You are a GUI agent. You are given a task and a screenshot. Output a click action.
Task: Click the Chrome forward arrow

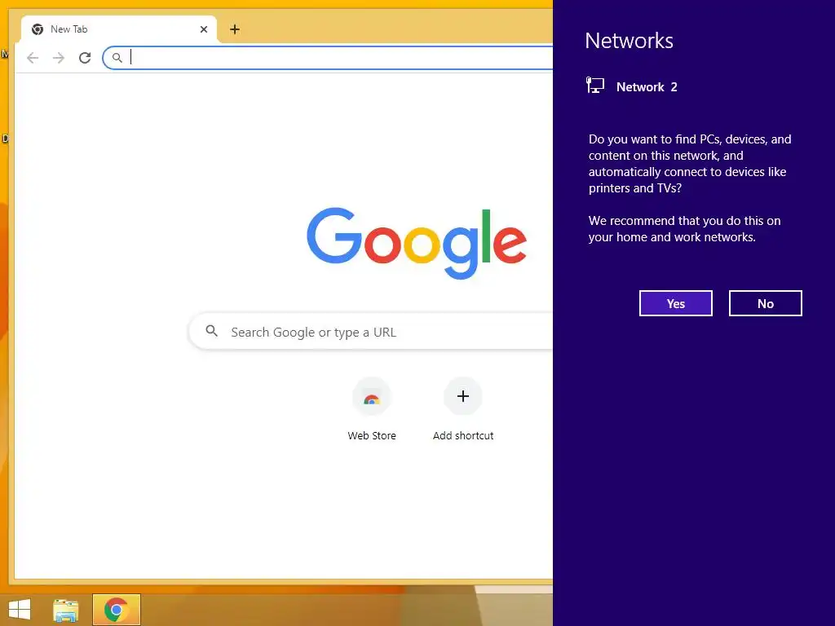[x=59, y=58]
